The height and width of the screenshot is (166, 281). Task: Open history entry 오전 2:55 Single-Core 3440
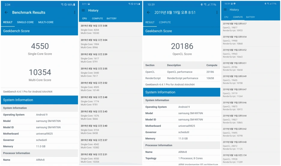coord(110,72)
